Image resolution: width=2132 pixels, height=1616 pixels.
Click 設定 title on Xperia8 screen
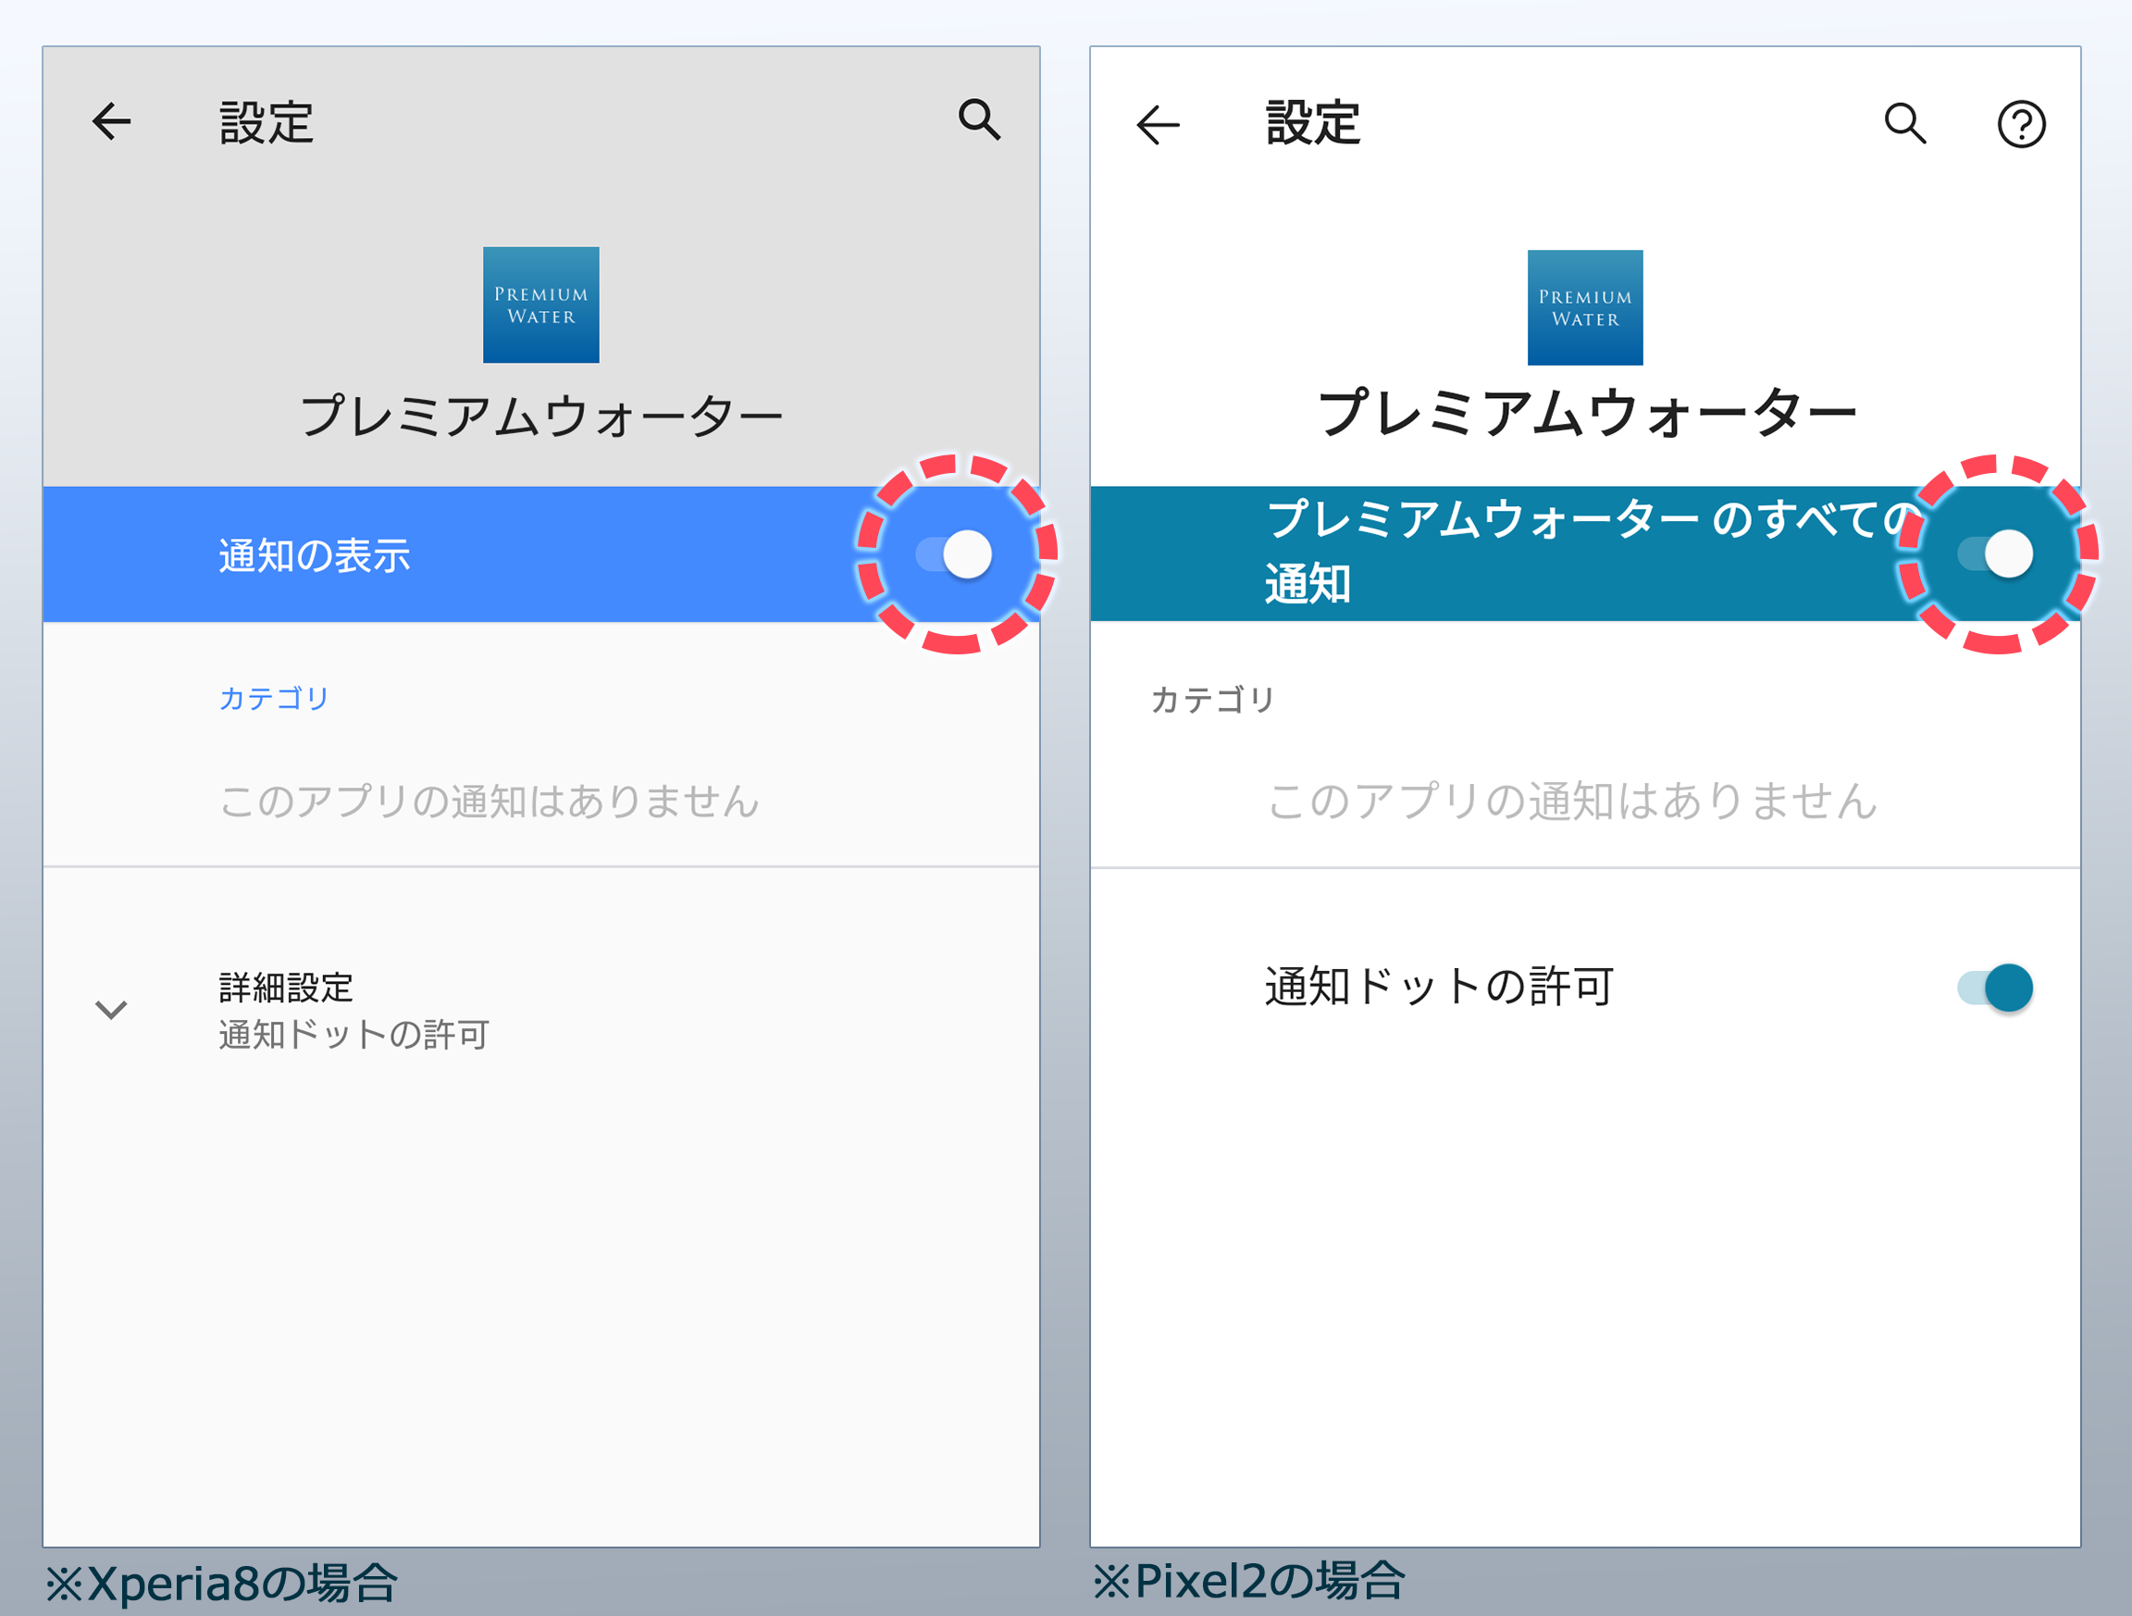tap(267, 123)
